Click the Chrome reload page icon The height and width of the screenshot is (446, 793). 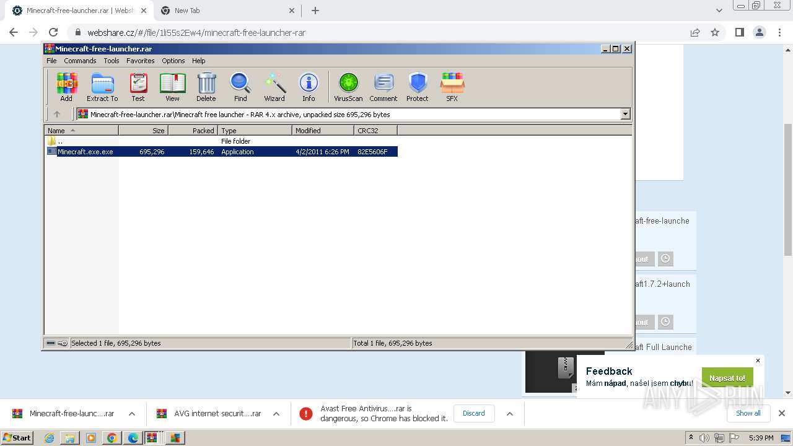point(53,32)
